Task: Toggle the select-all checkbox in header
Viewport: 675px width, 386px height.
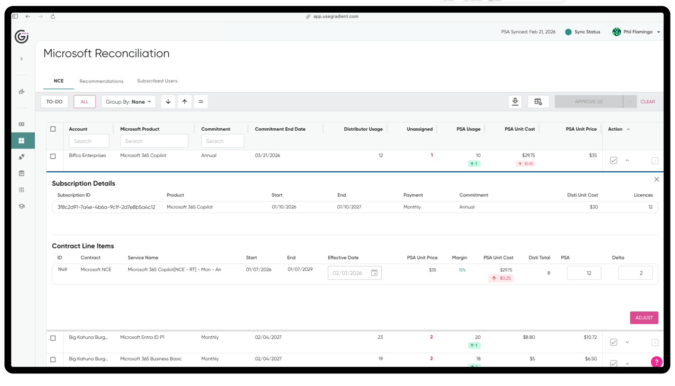Action: (53, 129)
